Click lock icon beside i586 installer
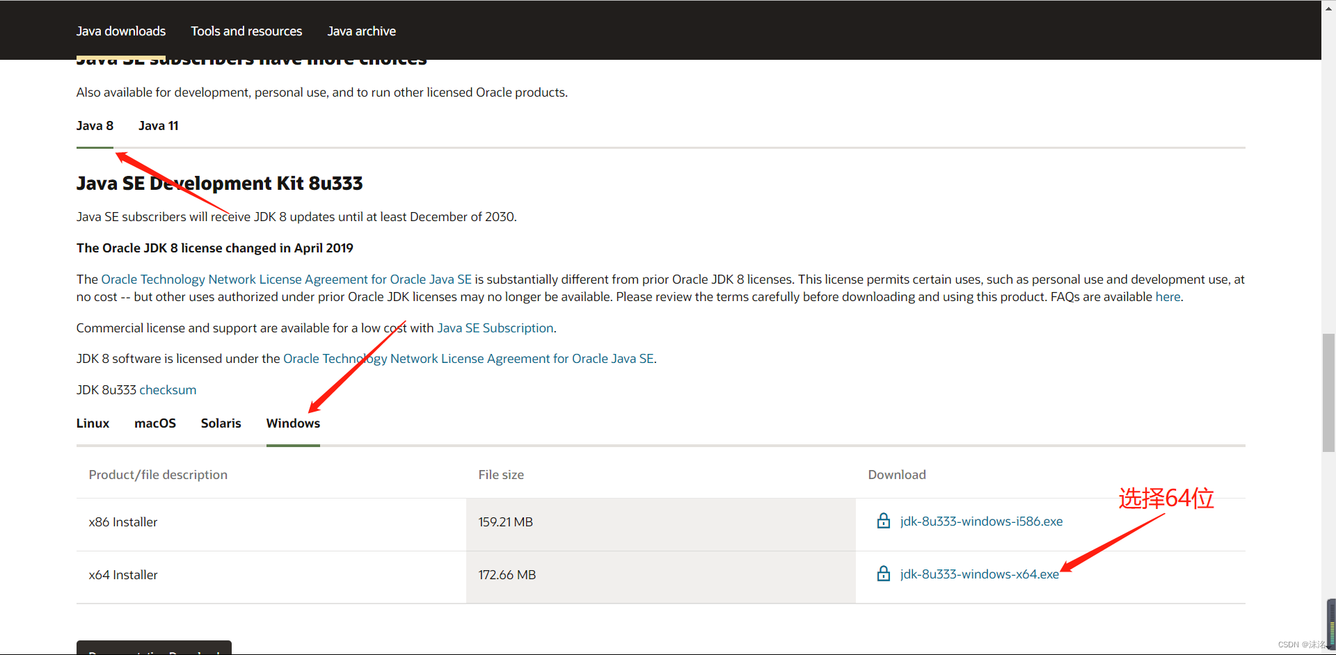This screenshot has width=1336, height=655. click(x=884, y=521)
